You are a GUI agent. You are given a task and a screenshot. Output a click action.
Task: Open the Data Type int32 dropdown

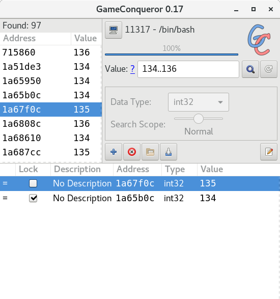199,102
